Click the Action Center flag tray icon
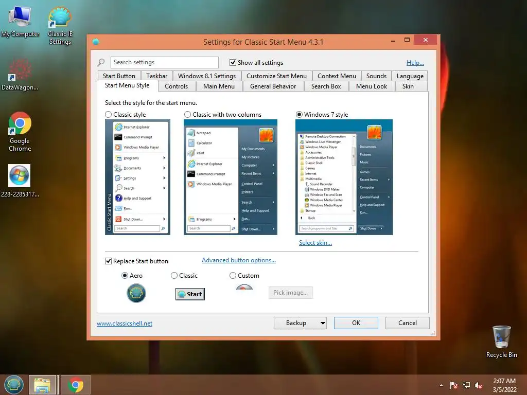 tap(454, 385)
